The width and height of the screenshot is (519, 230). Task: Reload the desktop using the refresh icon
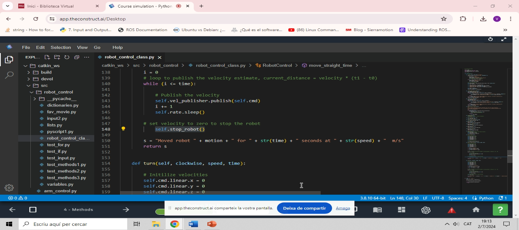[491, 39]
